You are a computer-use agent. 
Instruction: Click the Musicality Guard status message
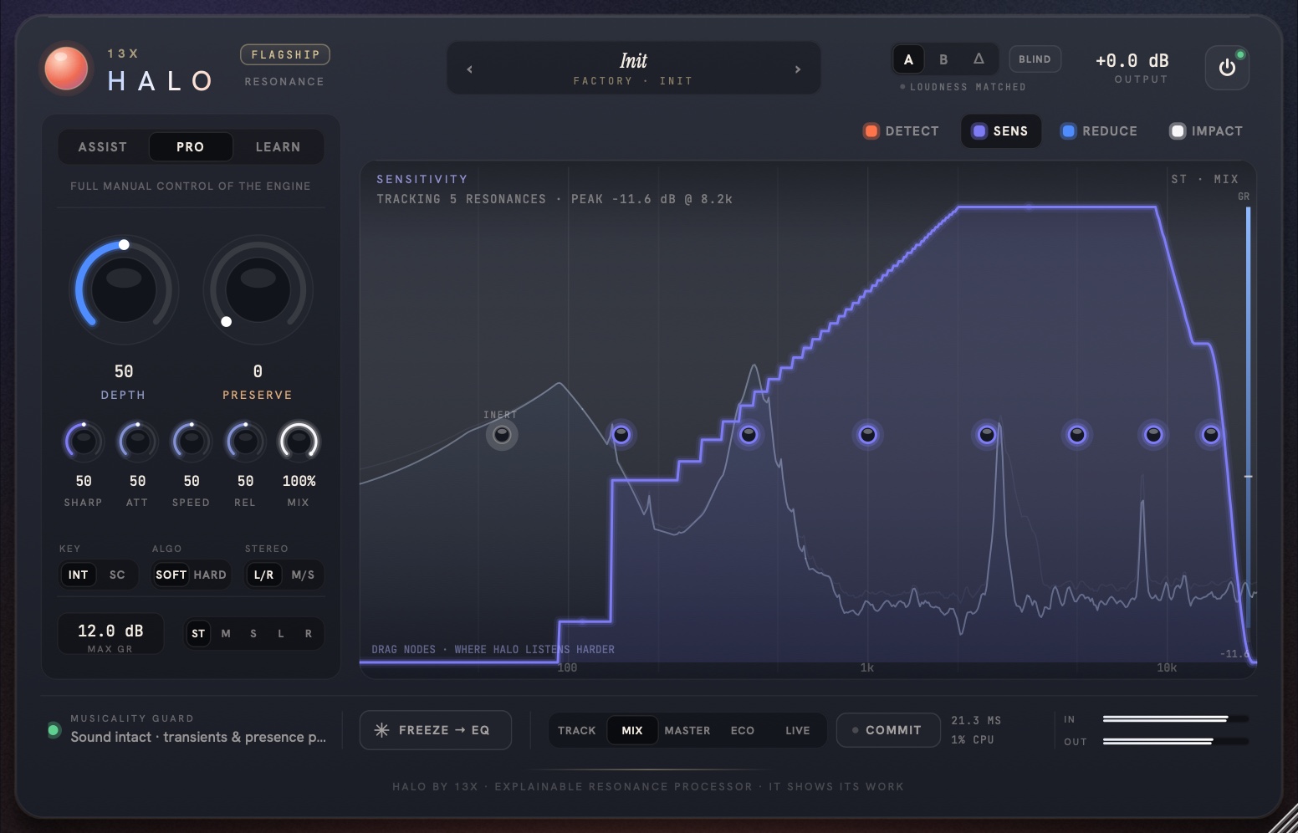pyautogui.click(x=198, y=737)
